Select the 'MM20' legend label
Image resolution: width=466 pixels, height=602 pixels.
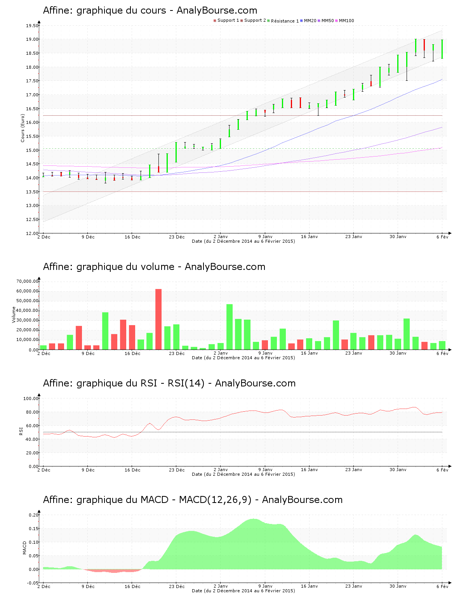coord(310,21)
